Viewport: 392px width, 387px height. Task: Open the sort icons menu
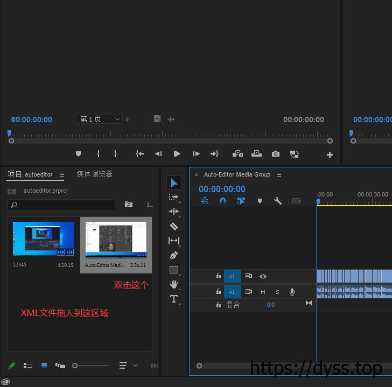[123, 365]
